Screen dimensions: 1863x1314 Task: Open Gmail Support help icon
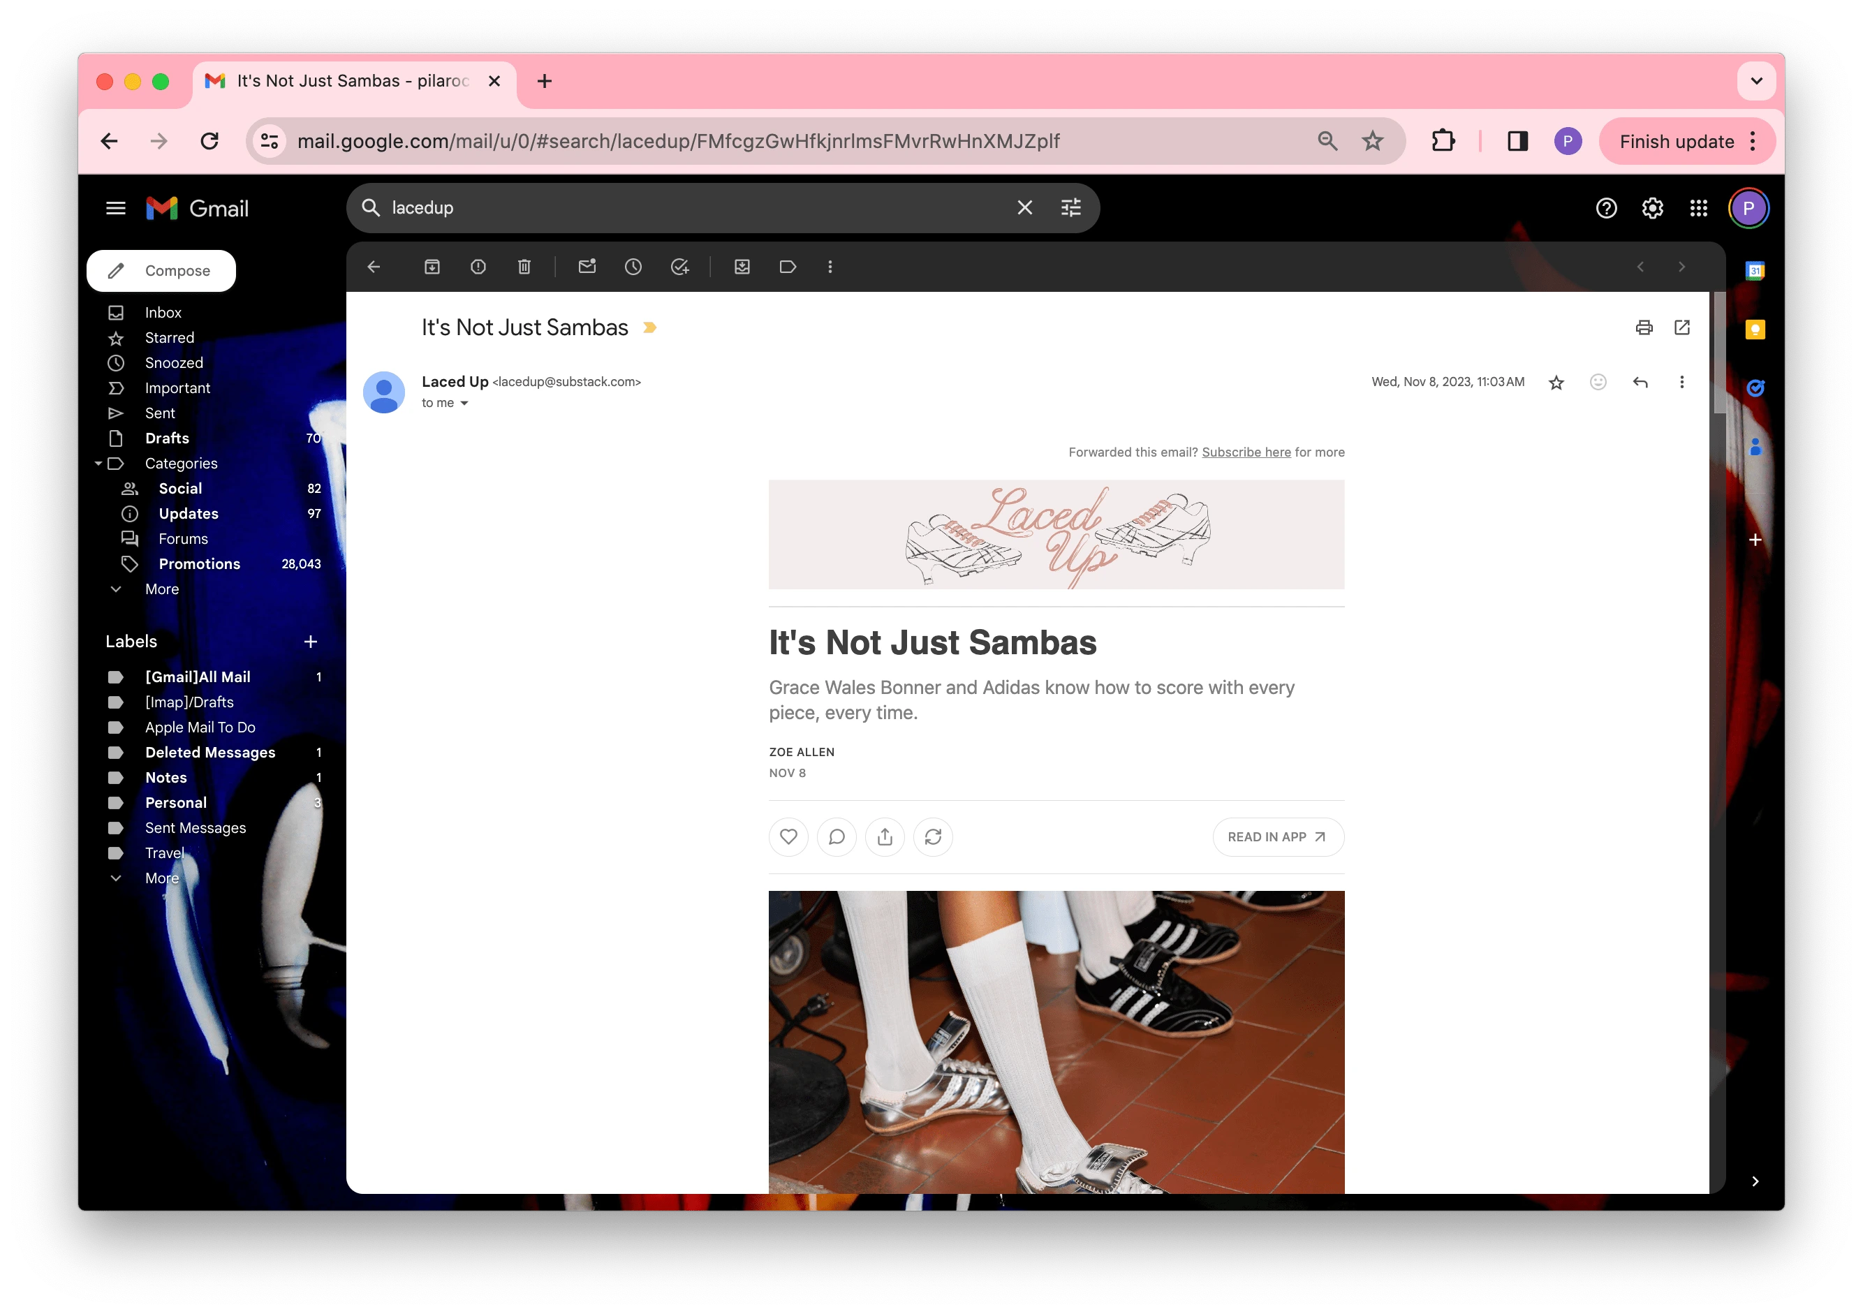coord(1607,209)
